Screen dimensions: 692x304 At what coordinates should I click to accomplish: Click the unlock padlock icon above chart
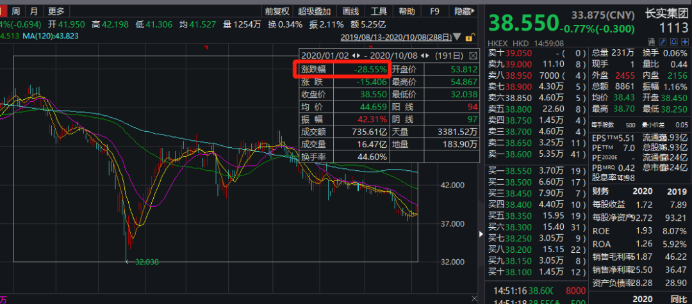[x=470, y=37]
